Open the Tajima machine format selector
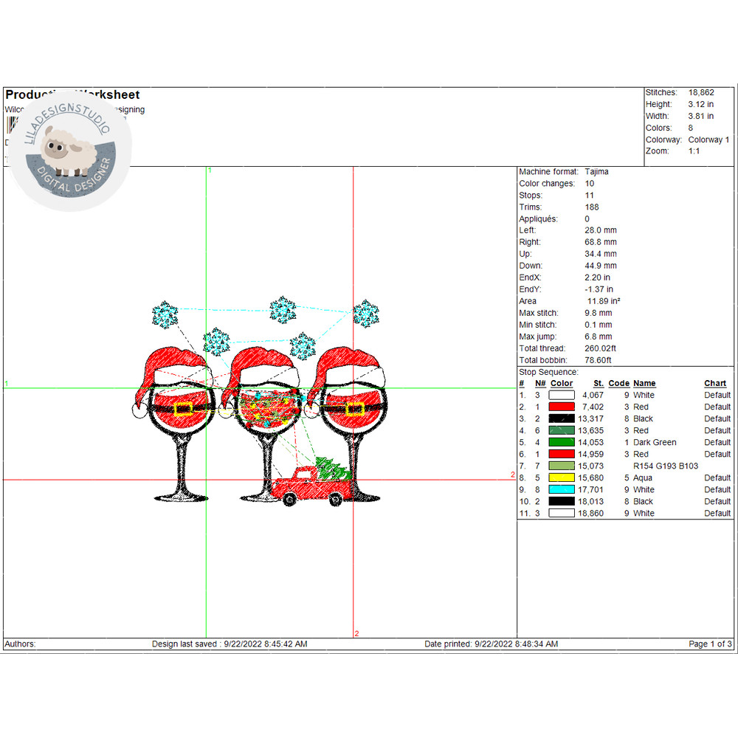The height and width of the screenshot is (738, 738). pos(596,171)
